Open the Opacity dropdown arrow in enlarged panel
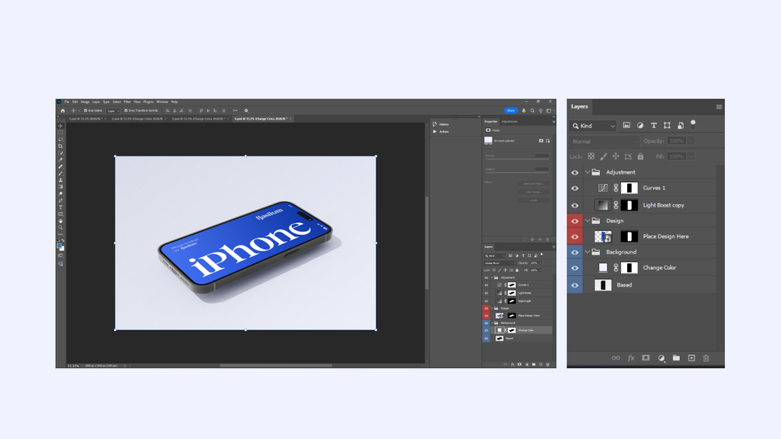This screenshot has height=439, width=781. pos(691,141)
